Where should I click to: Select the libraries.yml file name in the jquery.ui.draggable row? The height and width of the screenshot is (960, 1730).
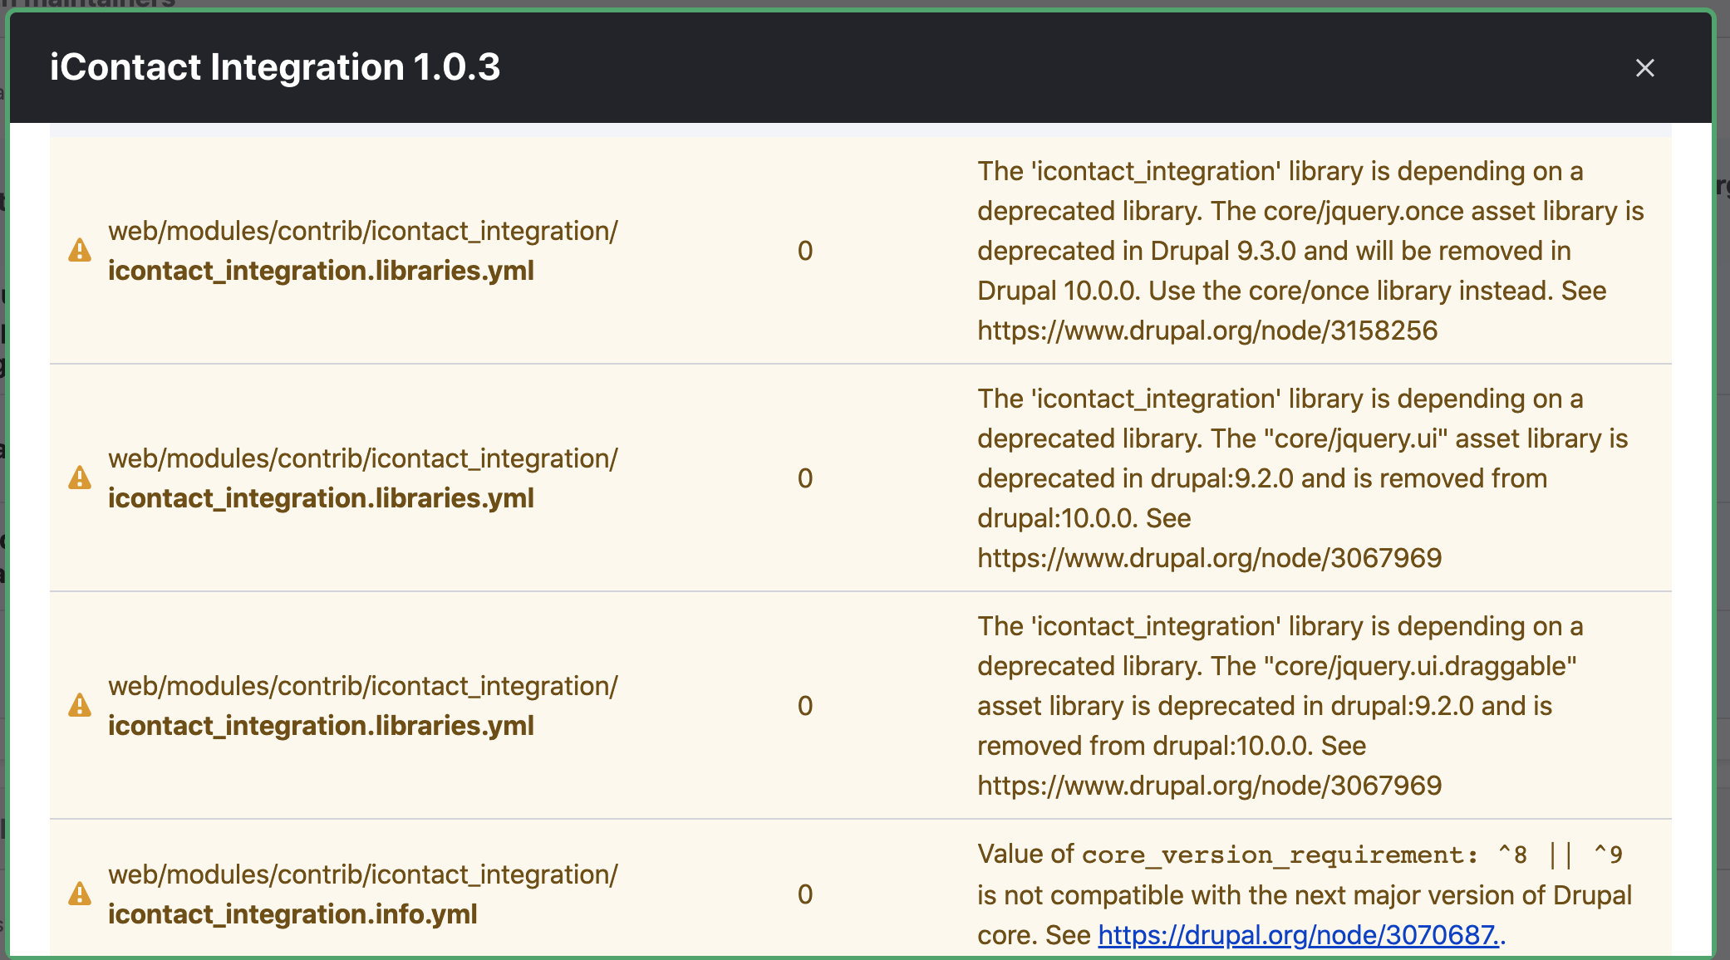(321, 726)
